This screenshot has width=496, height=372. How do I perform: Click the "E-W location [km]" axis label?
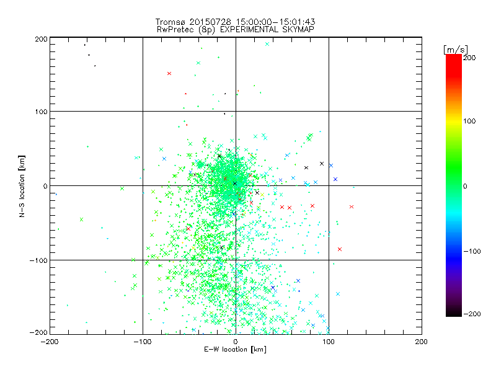click(235, 350)
